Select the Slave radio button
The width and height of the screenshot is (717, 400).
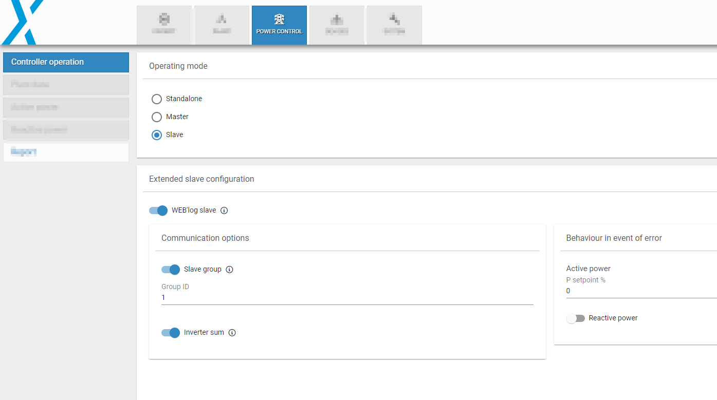point(157,135)
